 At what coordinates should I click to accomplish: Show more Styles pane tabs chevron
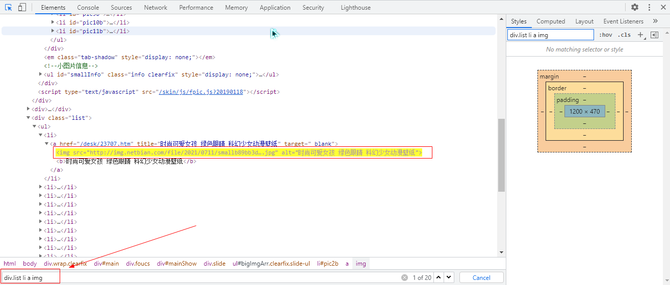[655, 21]
